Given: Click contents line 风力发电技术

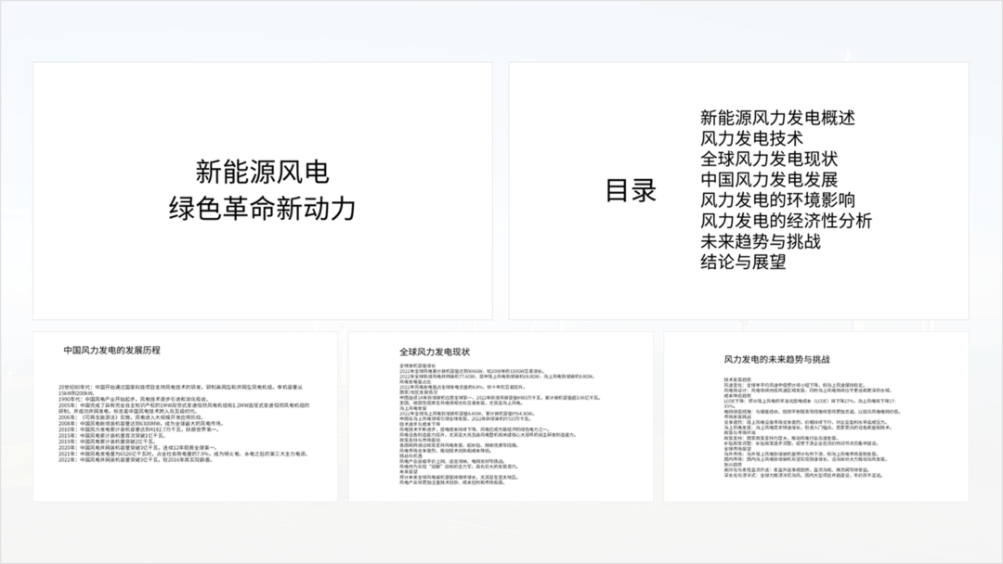Looking at the screenshot, I should (751, 138).
